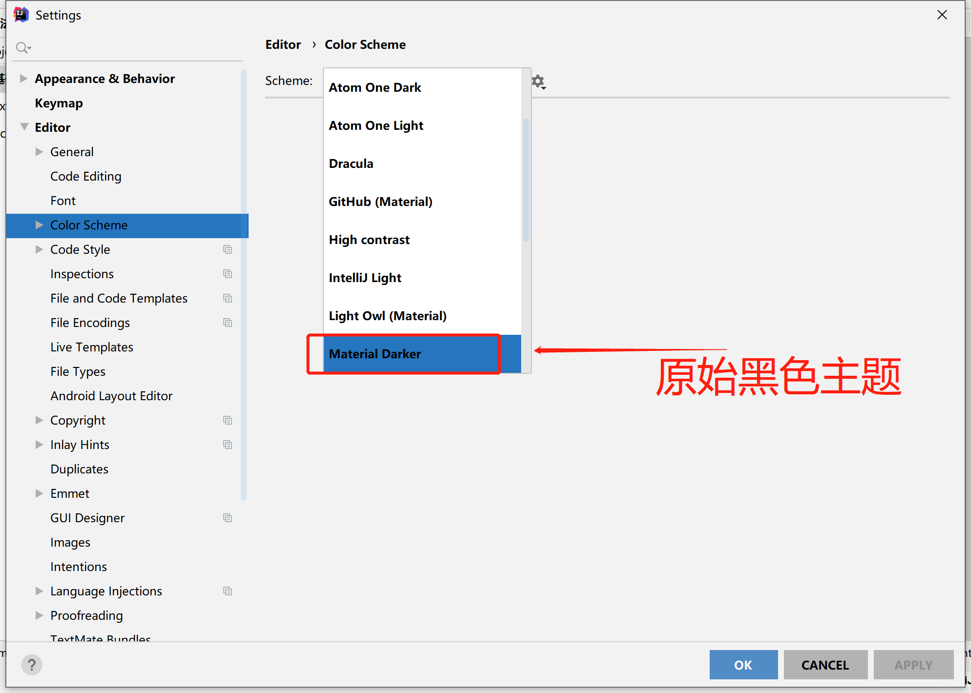
Task: Expand Appearance & Behavior section
Action: tap(23, 79)
